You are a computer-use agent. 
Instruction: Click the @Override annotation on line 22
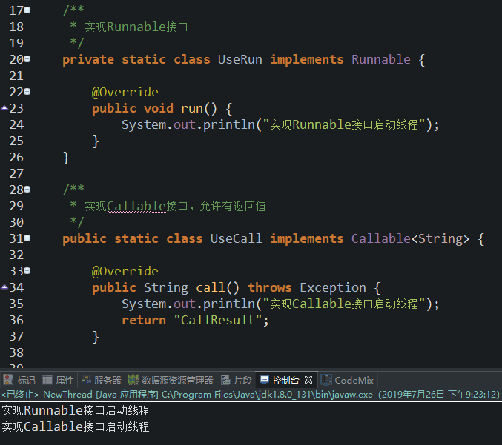click(x=125, y=92)
